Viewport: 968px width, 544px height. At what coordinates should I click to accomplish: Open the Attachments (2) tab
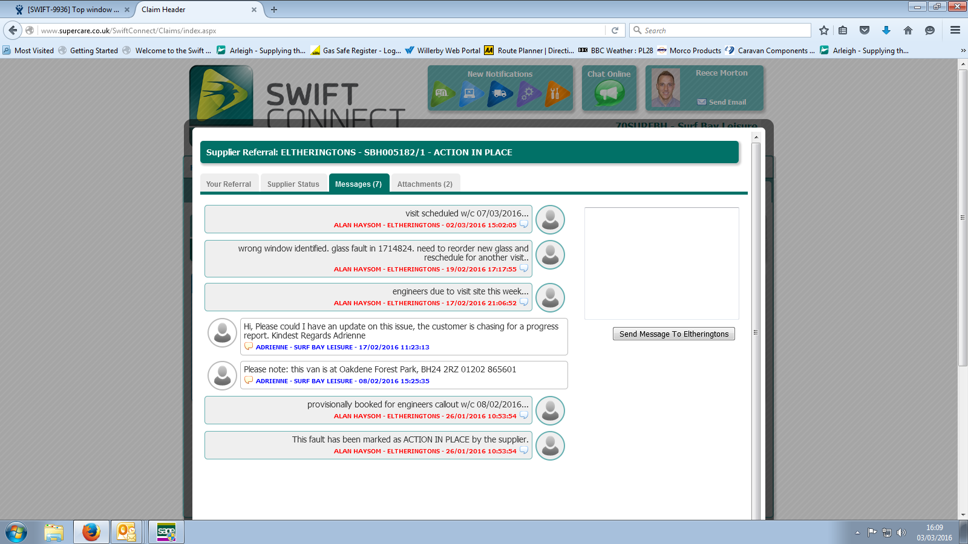[425, 184]
